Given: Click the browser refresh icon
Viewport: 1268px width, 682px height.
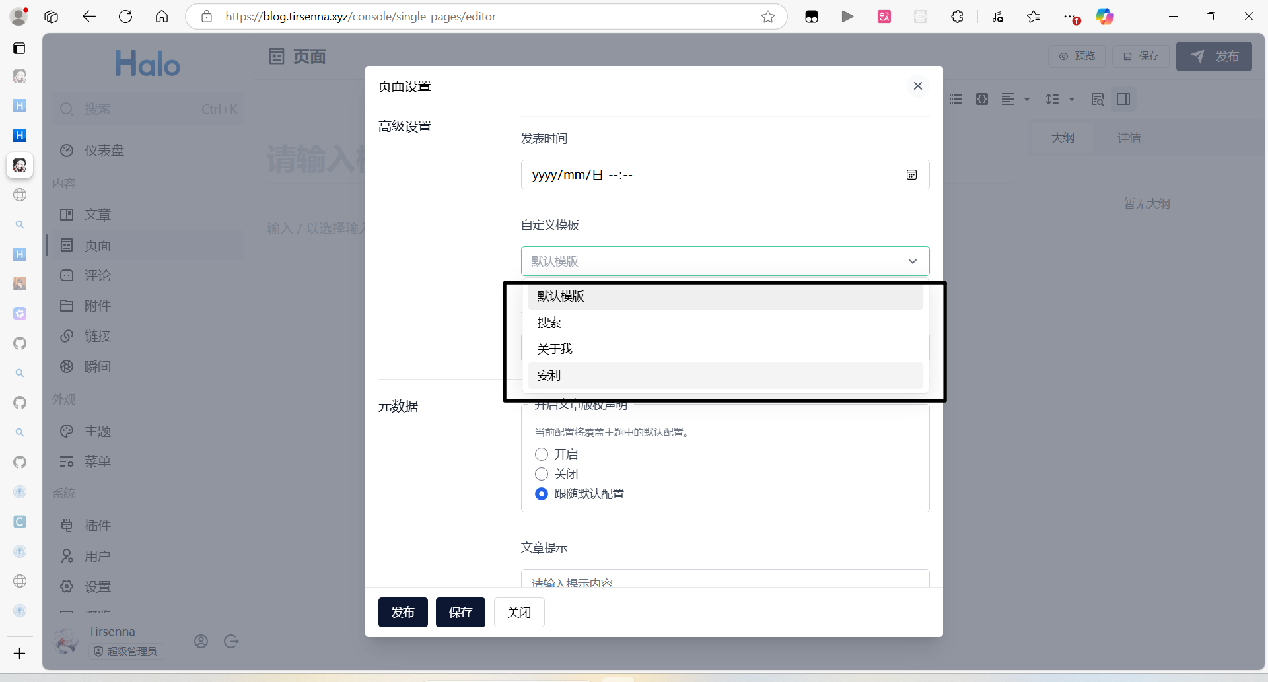Looking at the screenshot, I should pyautogui.click(x=125, y=17).
